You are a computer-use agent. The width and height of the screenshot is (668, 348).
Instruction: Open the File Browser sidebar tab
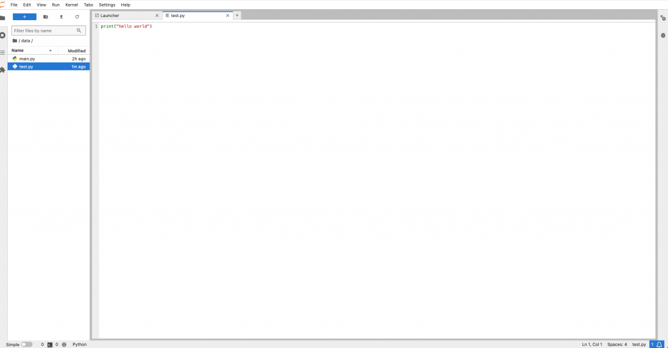point(3,18)
